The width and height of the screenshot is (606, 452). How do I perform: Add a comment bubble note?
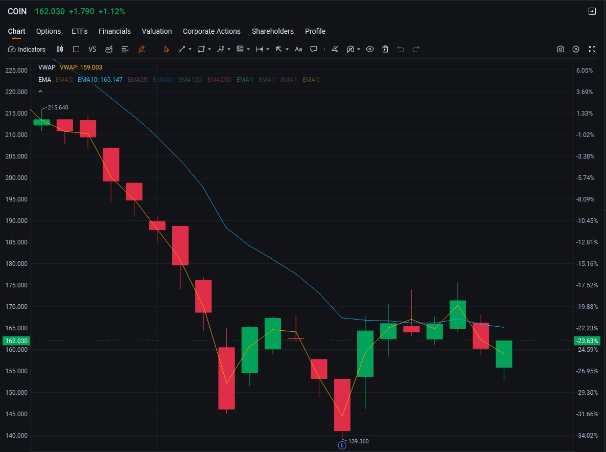point(314,49)
